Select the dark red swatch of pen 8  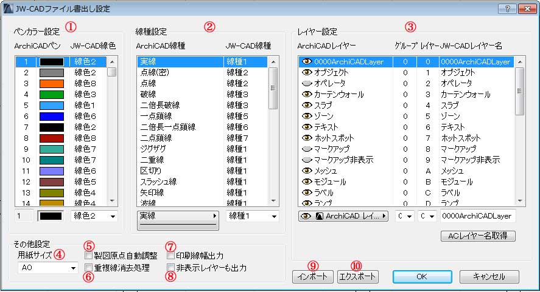pos(52,138)
